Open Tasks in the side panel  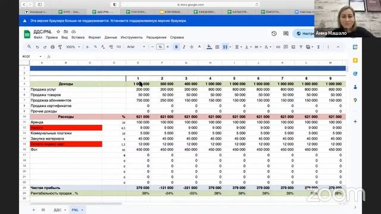(x=355, y=74)
